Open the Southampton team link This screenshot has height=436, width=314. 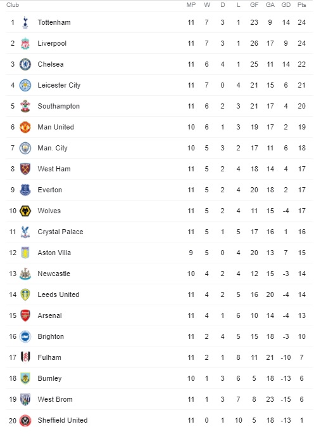[58, 106]
